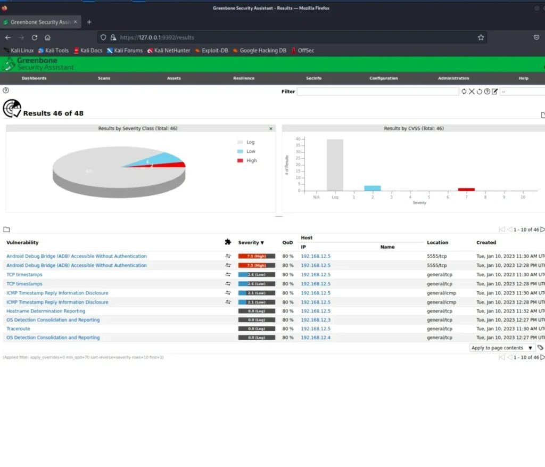
Task: Sort results by the Severity column header
Action: point(251,242)
